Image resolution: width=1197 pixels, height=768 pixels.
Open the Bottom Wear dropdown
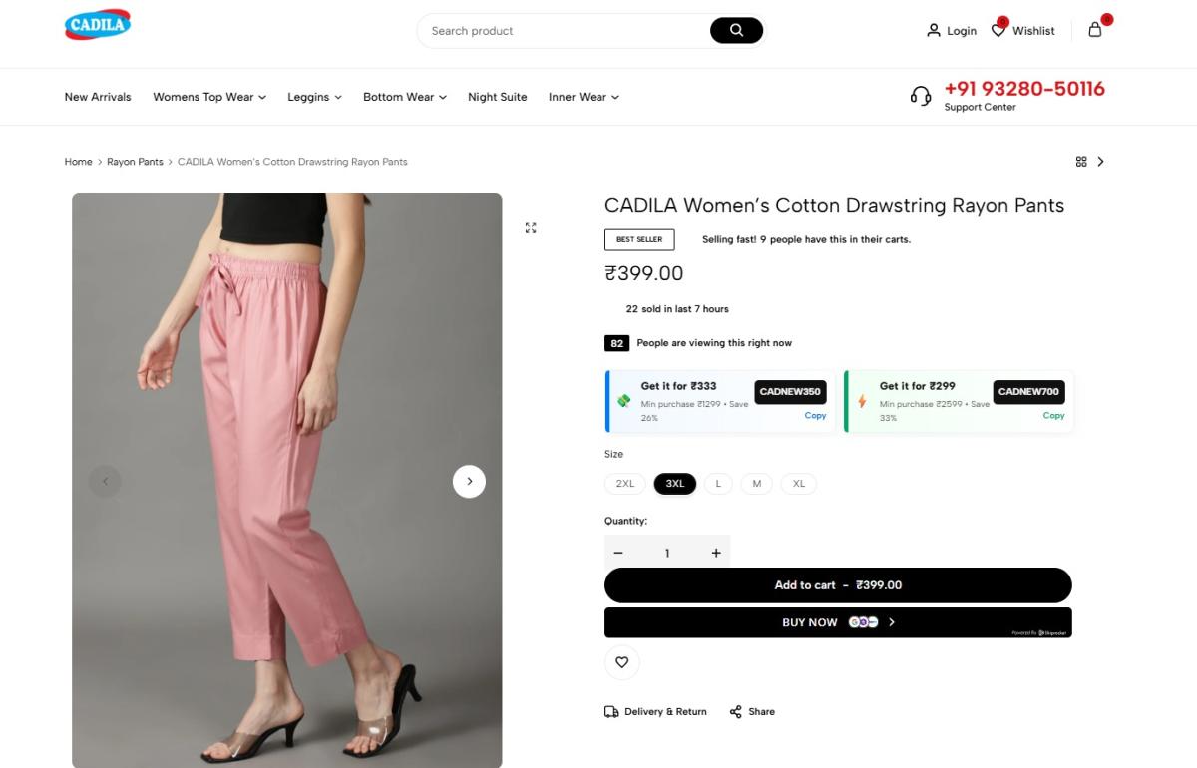point(404,97)
